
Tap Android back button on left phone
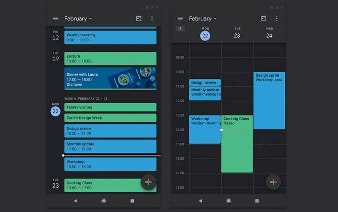tap(75, 201)
